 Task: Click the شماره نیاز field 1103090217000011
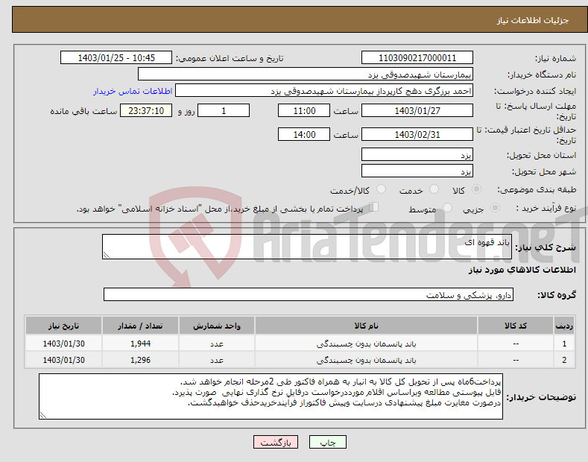417,58
